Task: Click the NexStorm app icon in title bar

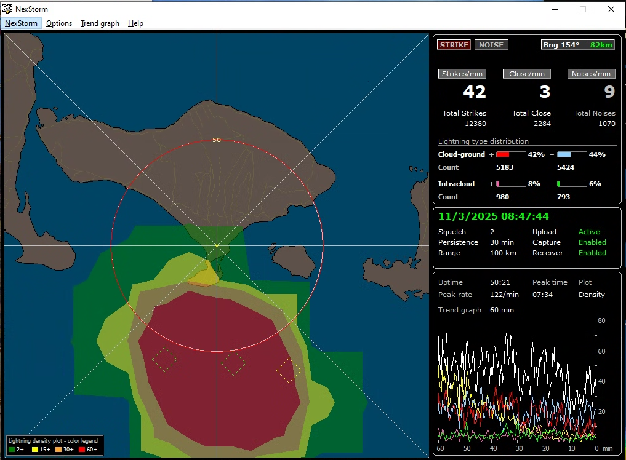Action: pyautogui.click(x=8, y=9)
